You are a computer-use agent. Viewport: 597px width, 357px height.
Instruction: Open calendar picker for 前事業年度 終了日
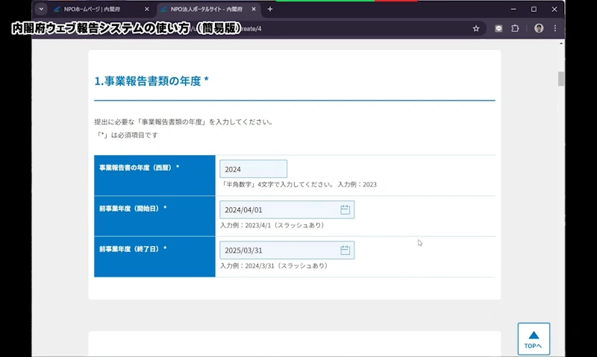(x=345, y=250)
